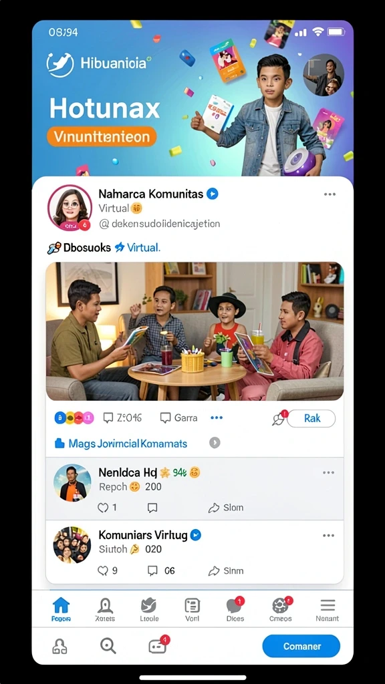Viewport: 385px width, 684px height.
Task: Open the Nenant hamburger menu
Action: coord(328,609)
